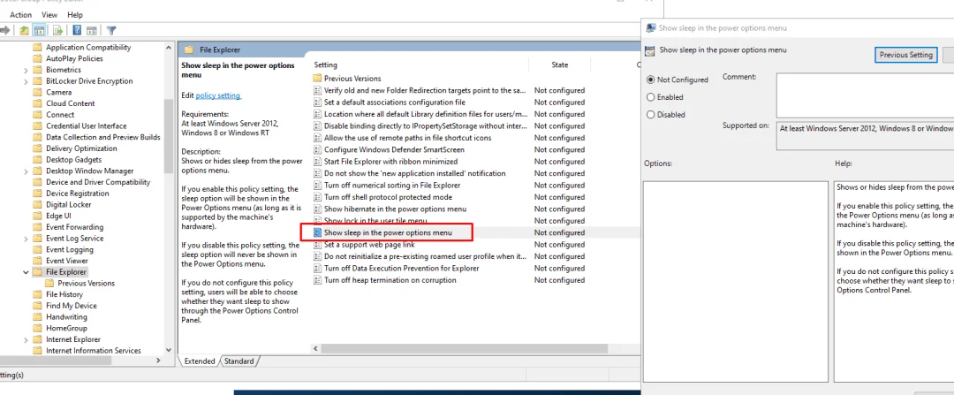Image resolution: width=954 pixels, height=395 pixels.
Task: Click the Export List toolbar icon
Action: [x=57, y=30]
